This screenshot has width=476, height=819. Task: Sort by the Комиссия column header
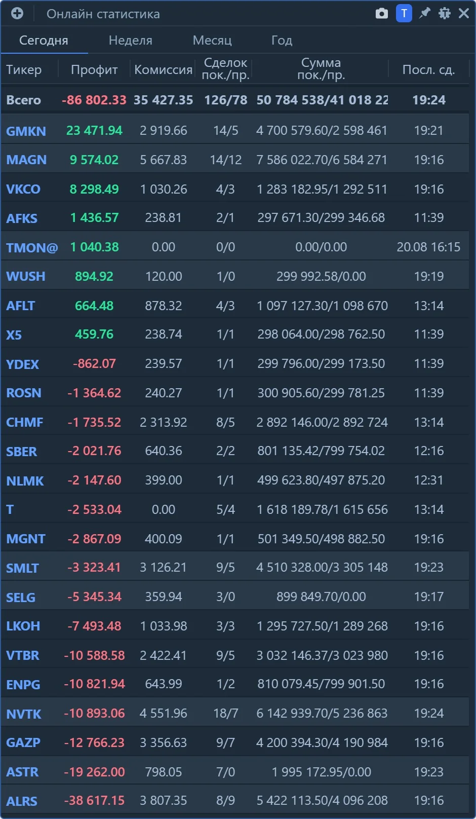163,69
